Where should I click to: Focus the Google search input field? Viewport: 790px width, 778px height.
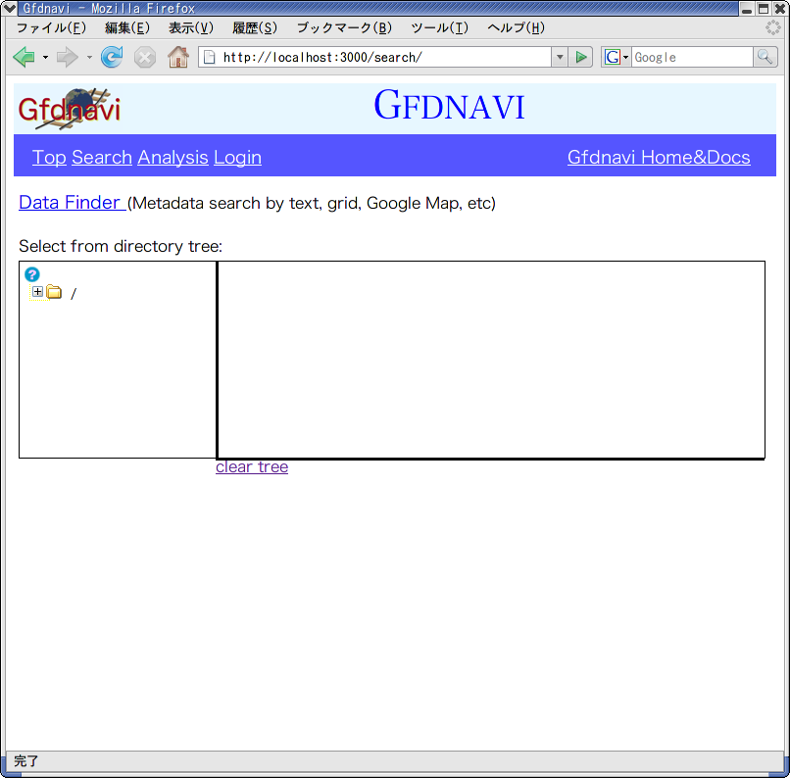point(691,58)
